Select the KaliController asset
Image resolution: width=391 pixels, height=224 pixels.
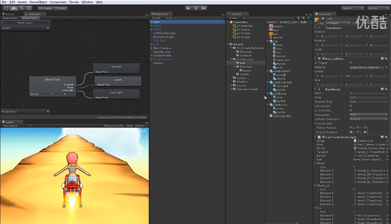tap(280, 116)
